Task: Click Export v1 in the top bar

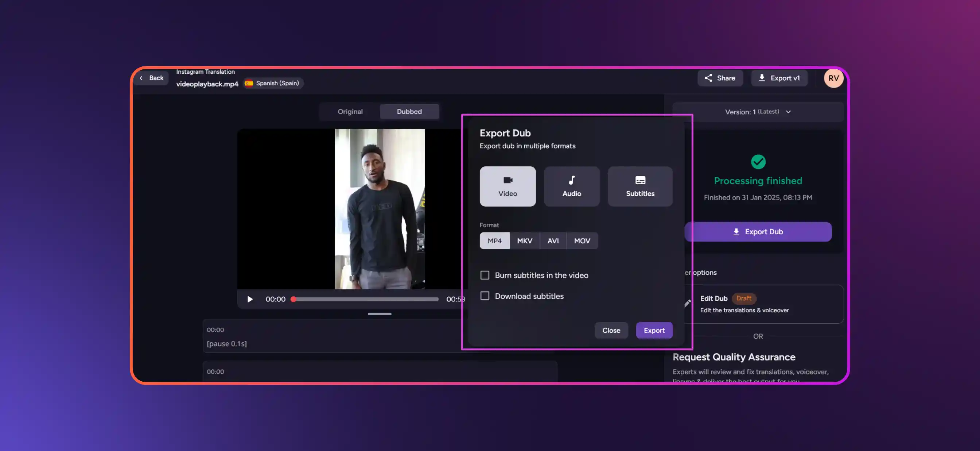Action: coord(779,78)
